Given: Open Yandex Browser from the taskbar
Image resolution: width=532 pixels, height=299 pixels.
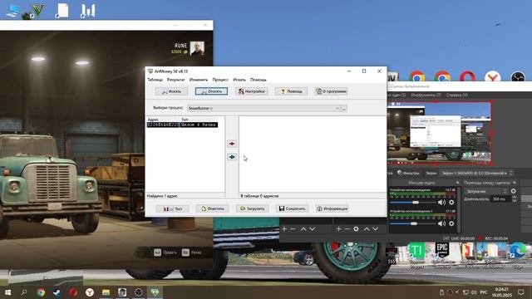Looking at the screenshot, I should pyautogui.click(x=90, y=292).
